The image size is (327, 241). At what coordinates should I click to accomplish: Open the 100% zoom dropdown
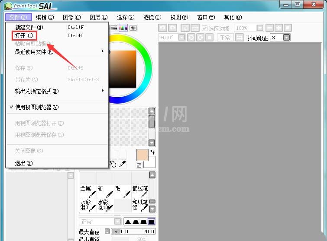pos(260,28)
